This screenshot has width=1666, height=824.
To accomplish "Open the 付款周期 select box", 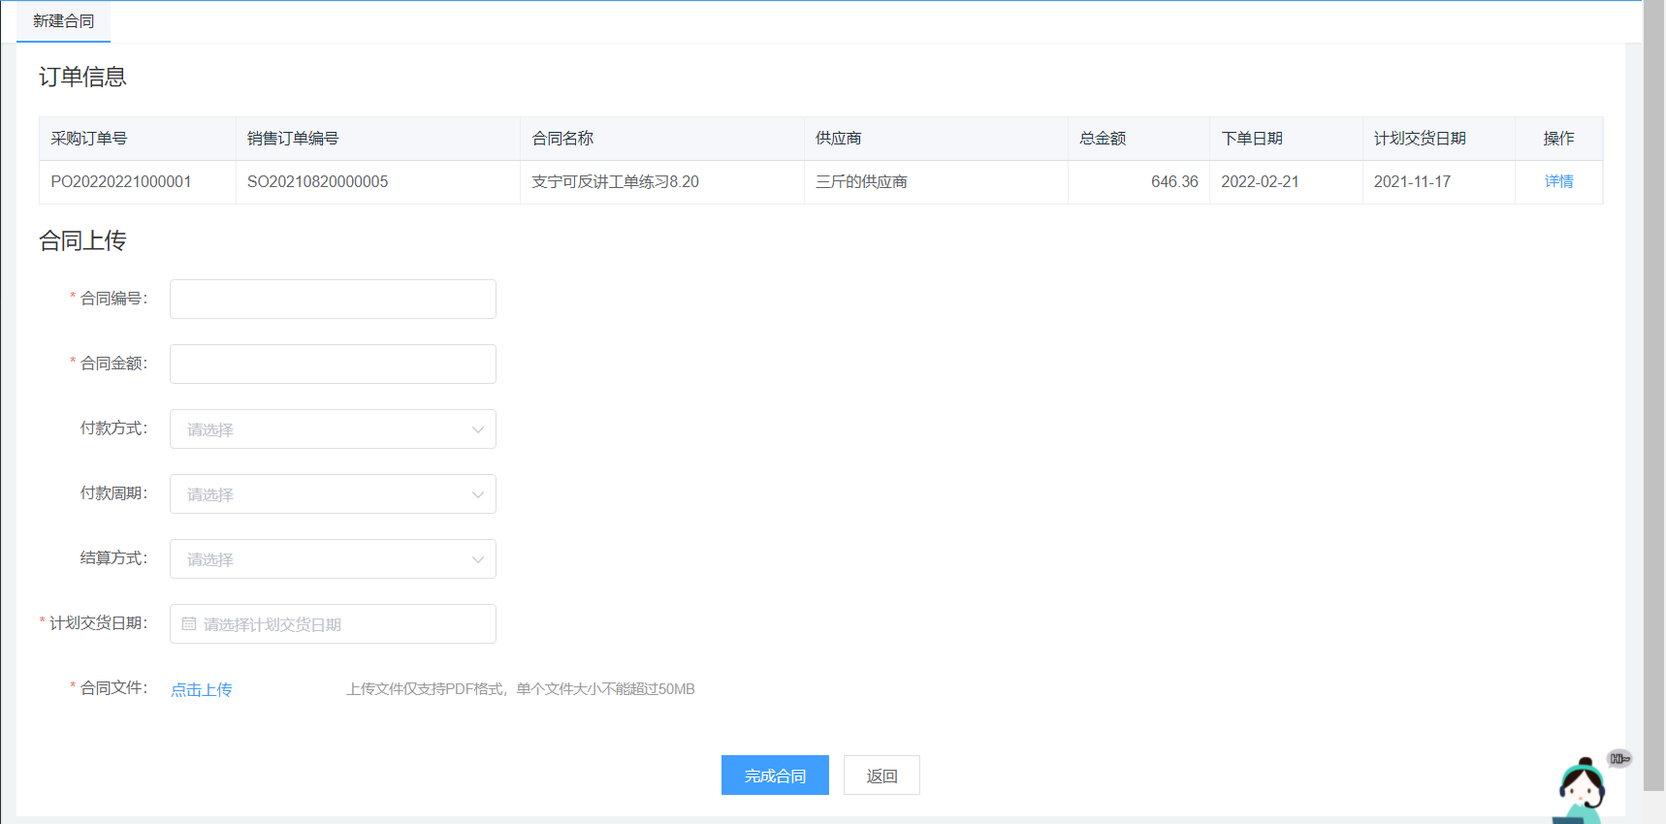I will tap(333, 494).
